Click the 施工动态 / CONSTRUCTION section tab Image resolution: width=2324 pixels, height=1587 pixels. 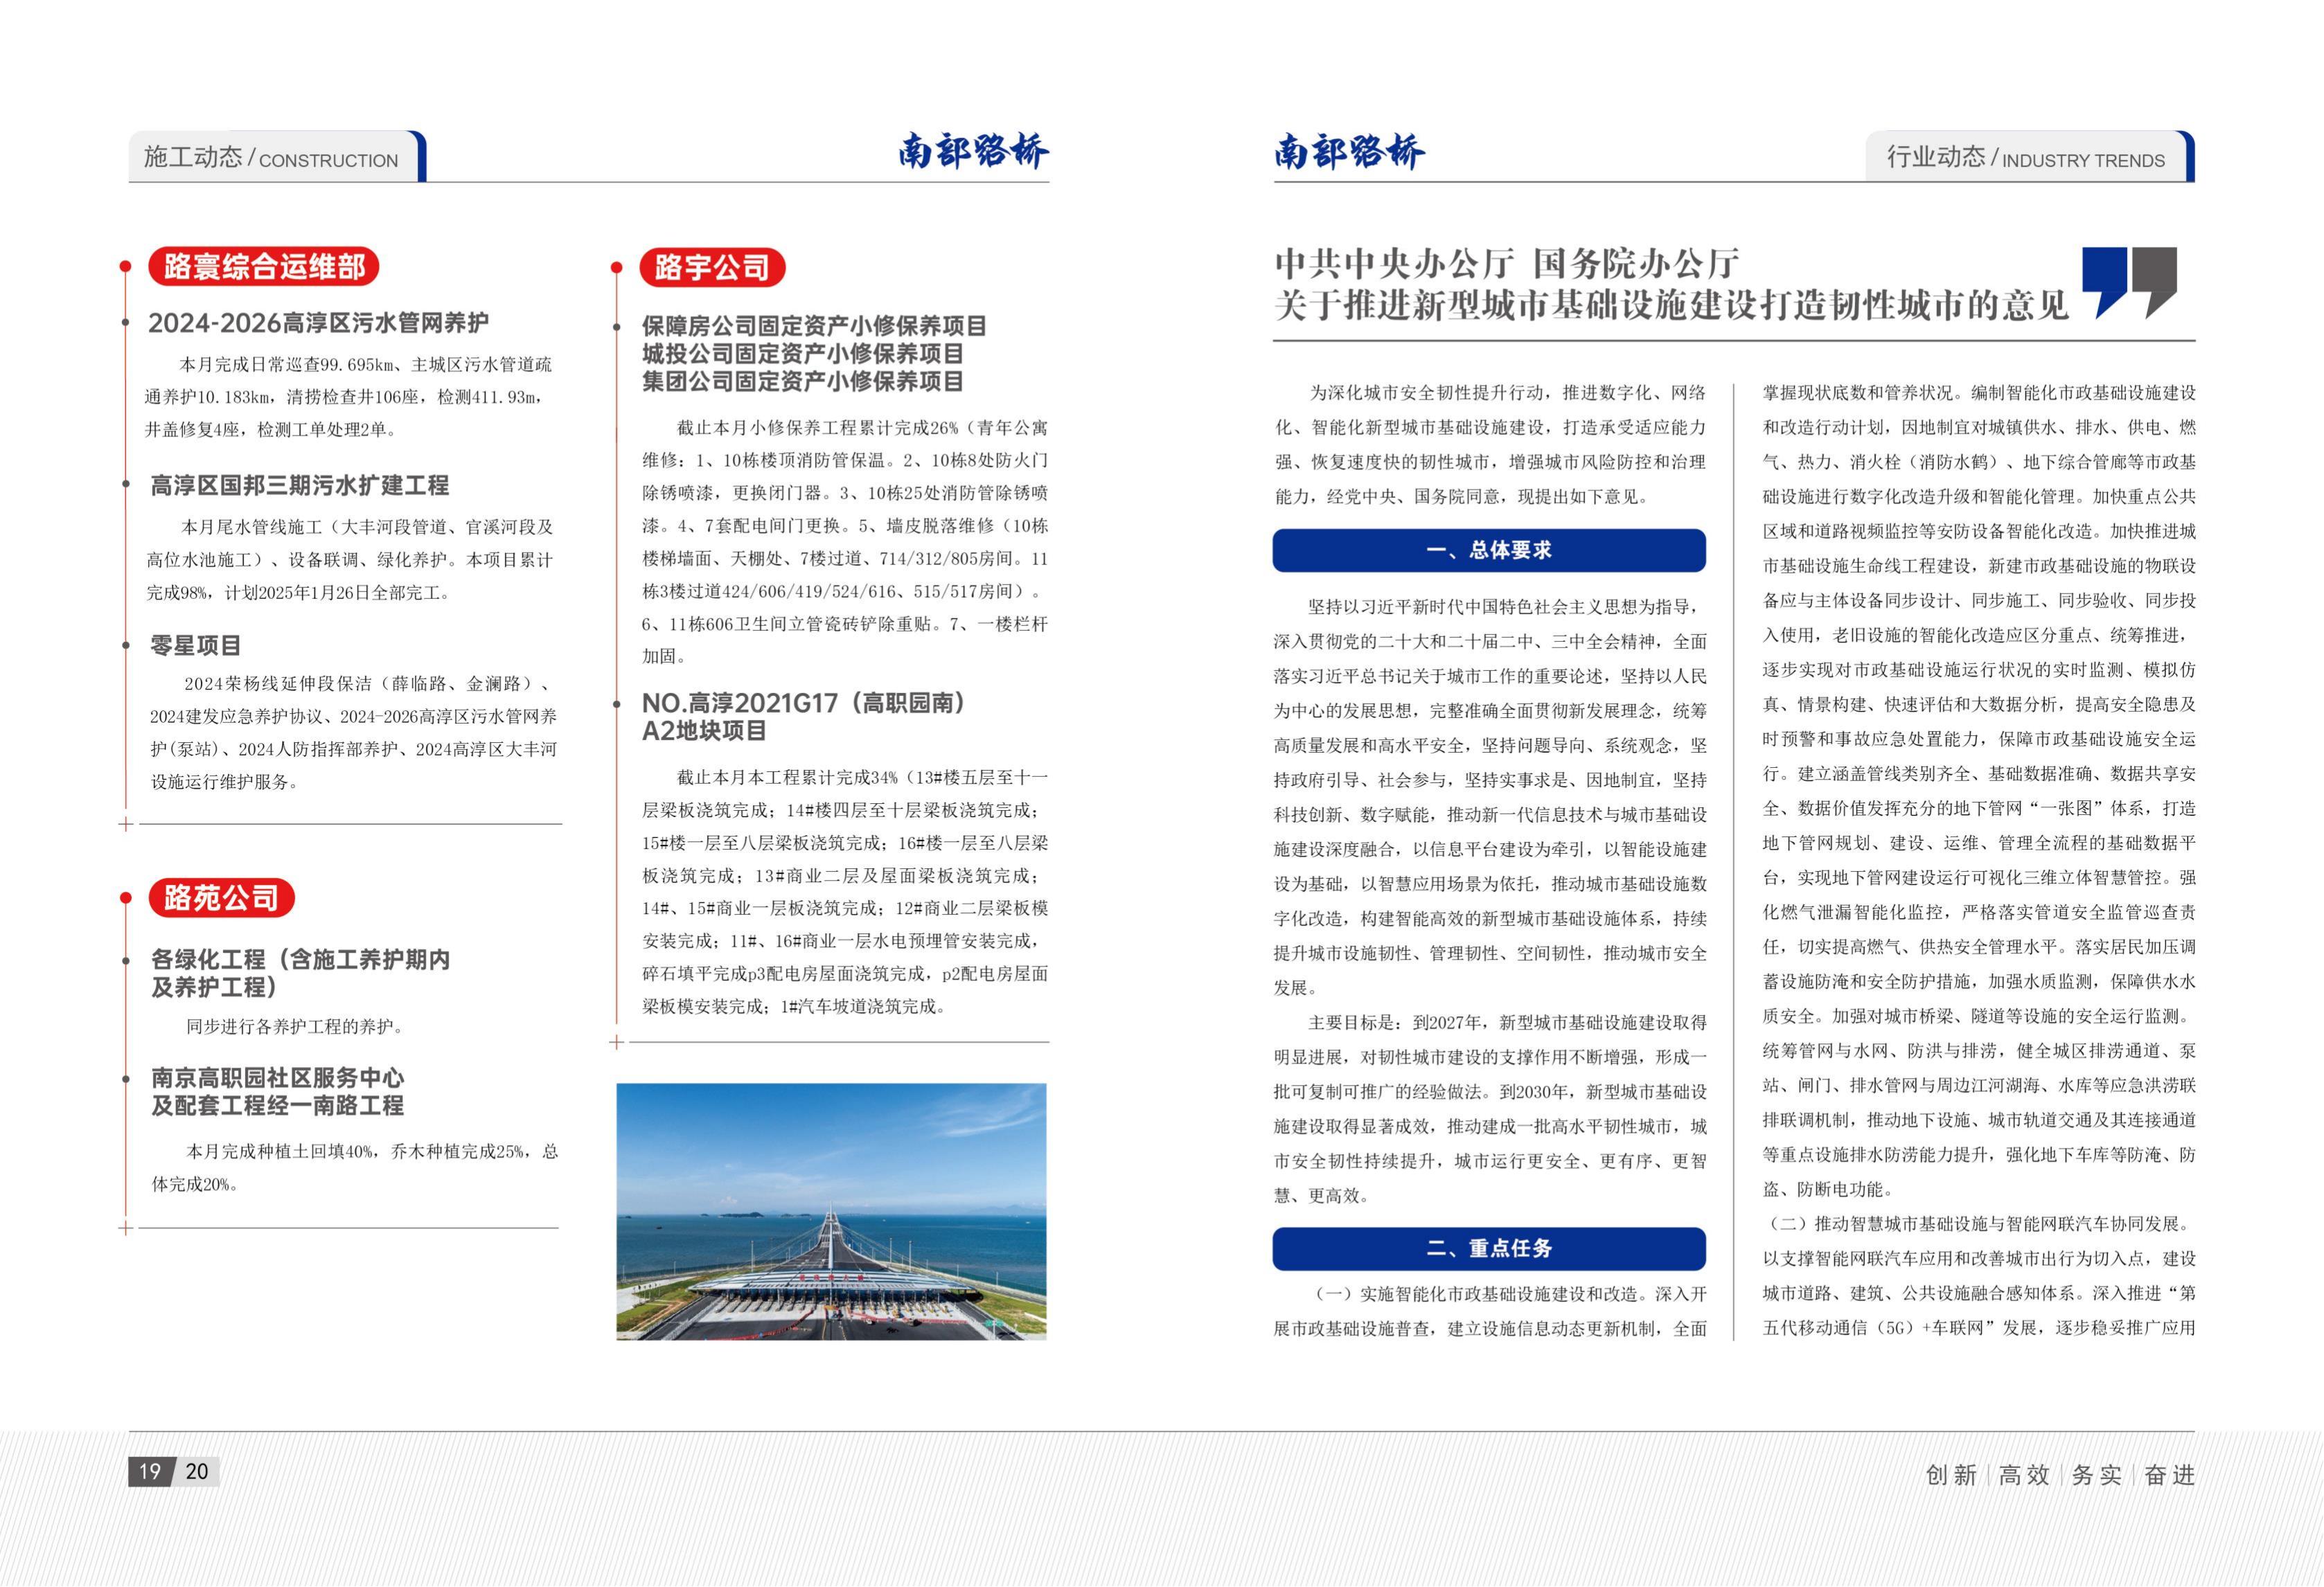coord(277,157)
